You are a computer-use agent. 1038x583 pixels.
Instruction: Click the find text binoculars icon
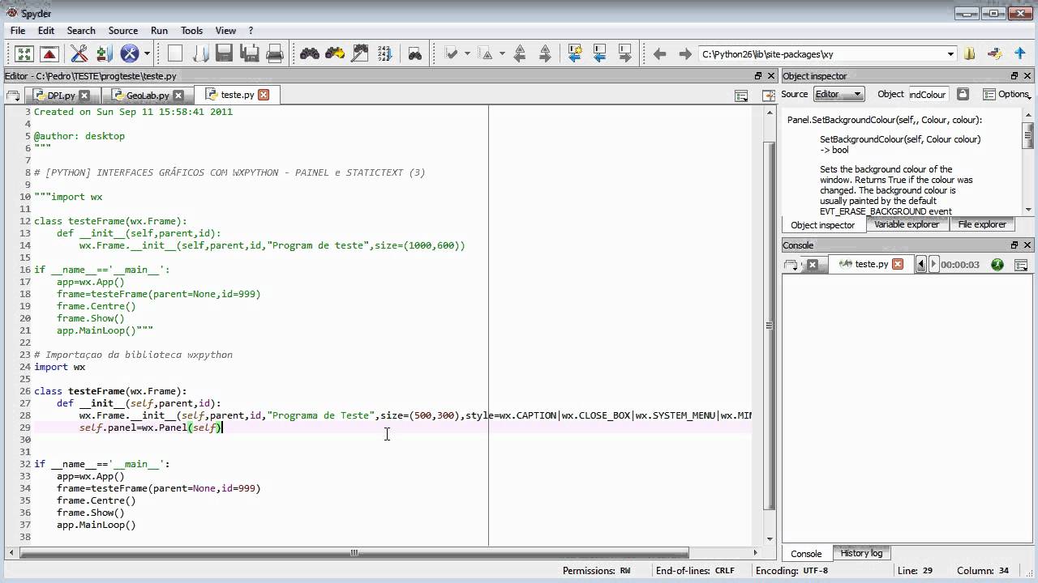(310, 54)
